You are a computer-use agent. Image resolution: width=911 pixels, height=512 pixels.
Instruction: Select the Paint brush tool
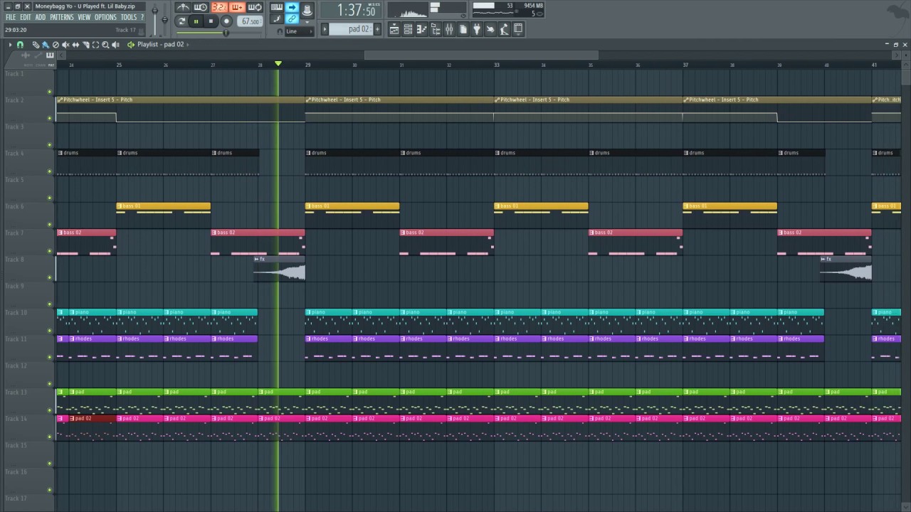46,45
